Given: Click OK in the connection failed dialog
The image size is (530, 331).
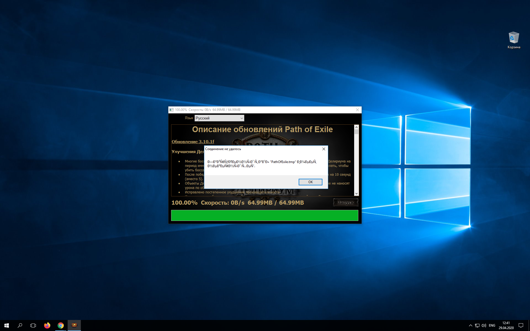Looking at the screenshot, I should (310, 182).
